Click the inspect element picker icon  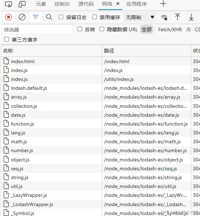pyautogui.click(x=8, y=4)
